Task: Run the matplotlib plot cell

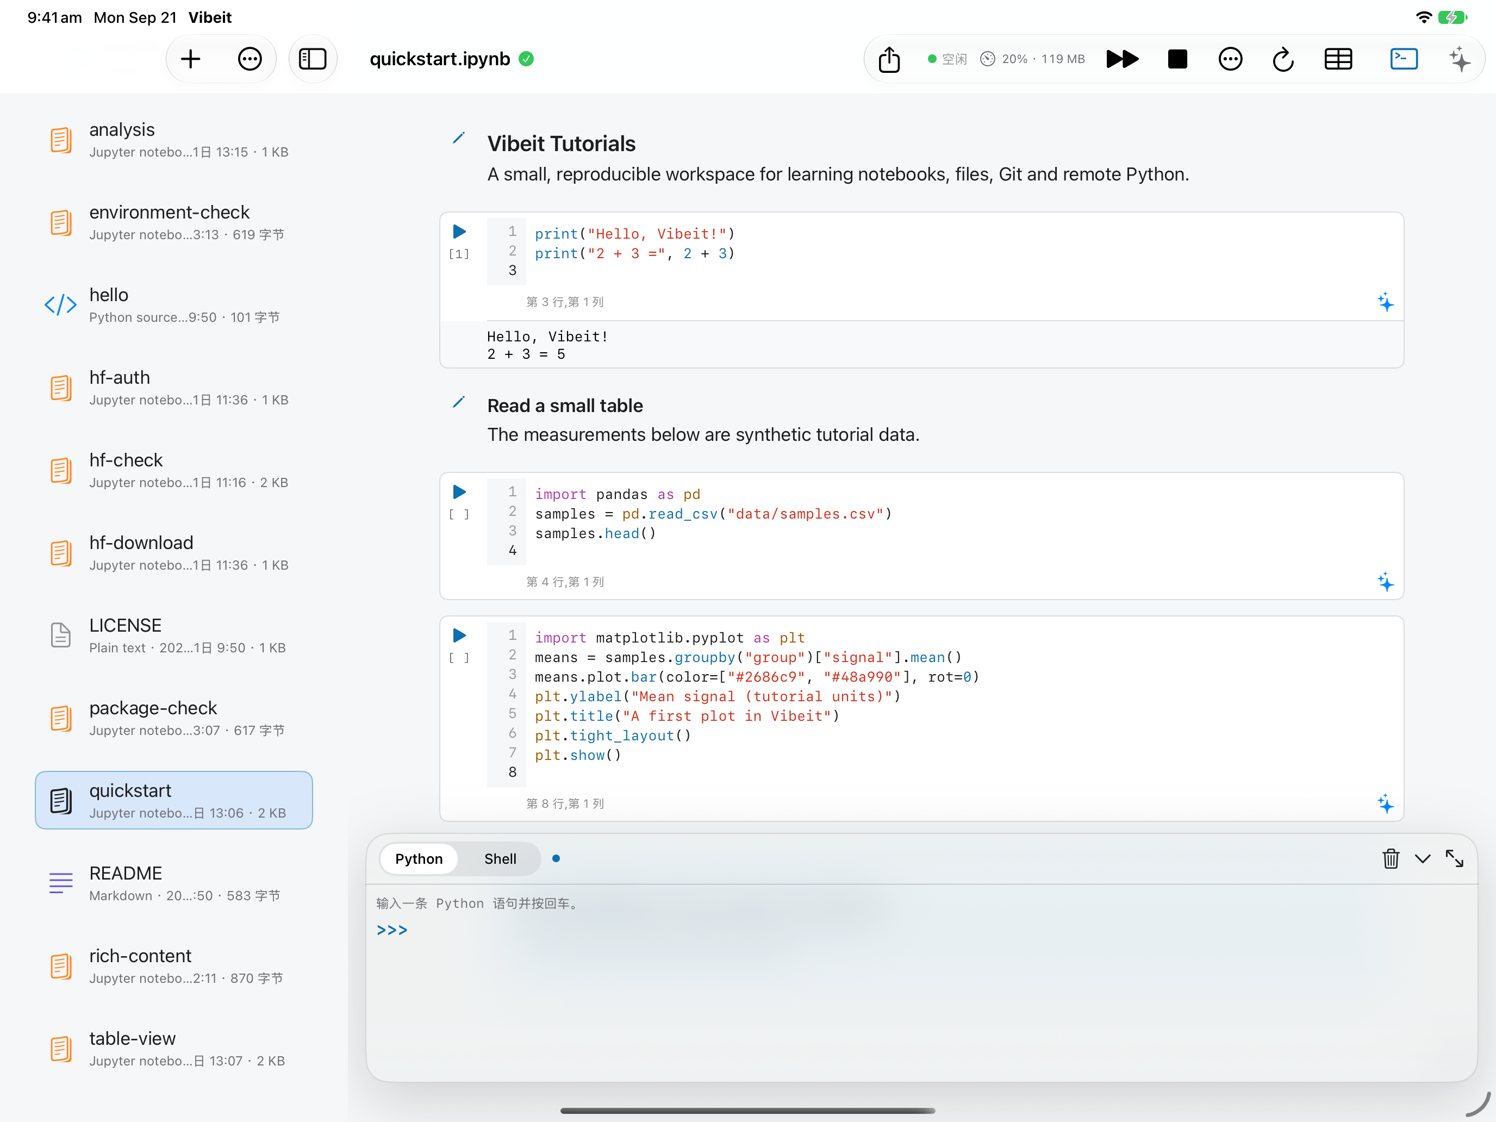Action: pyautogui.click(x=459, y=635)
